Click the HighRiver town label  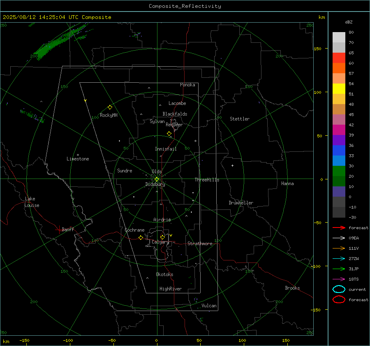(170, 289)
